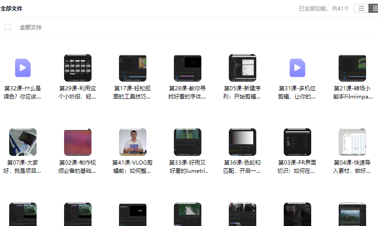Click the file name 第07课-大家好
Image resolution: width=378 pixels, height=226 pixels.
point(22,166)
